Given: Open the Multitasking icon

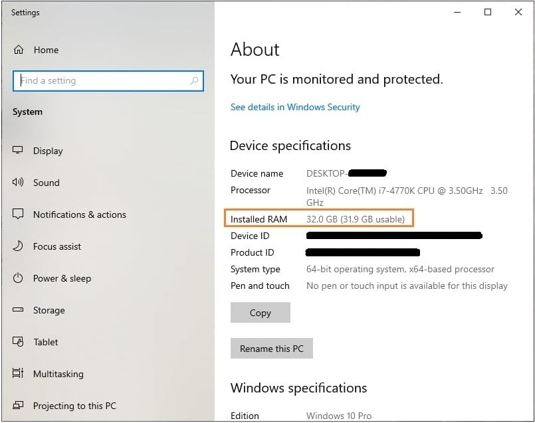Looking at the screenshot, I should pos(18,373).
